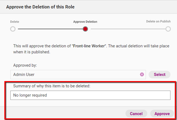The height and width of the screenshot is (120, 177).
Task: Click the deletion summary text field
Action: 90,95
